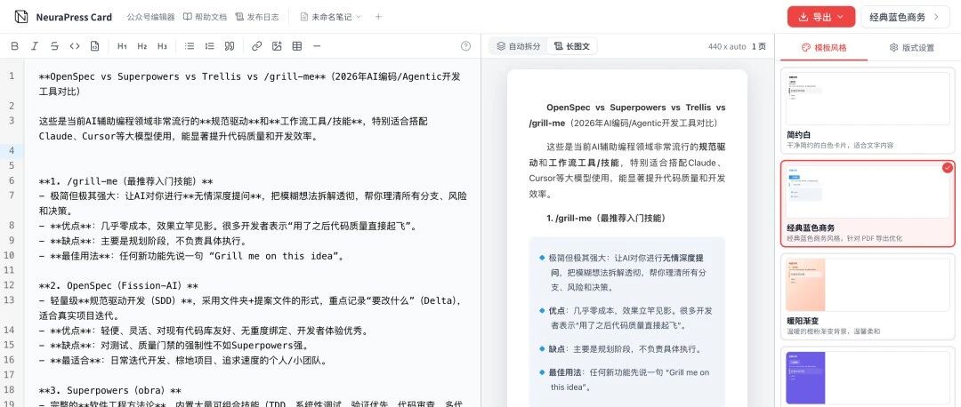Open the editor help question-mark icon

(x=465, y=46)
